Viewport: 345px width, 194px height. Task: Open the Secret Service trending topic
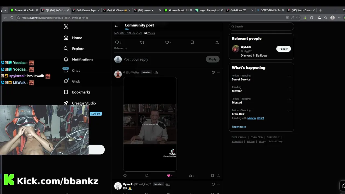point(241,79)
